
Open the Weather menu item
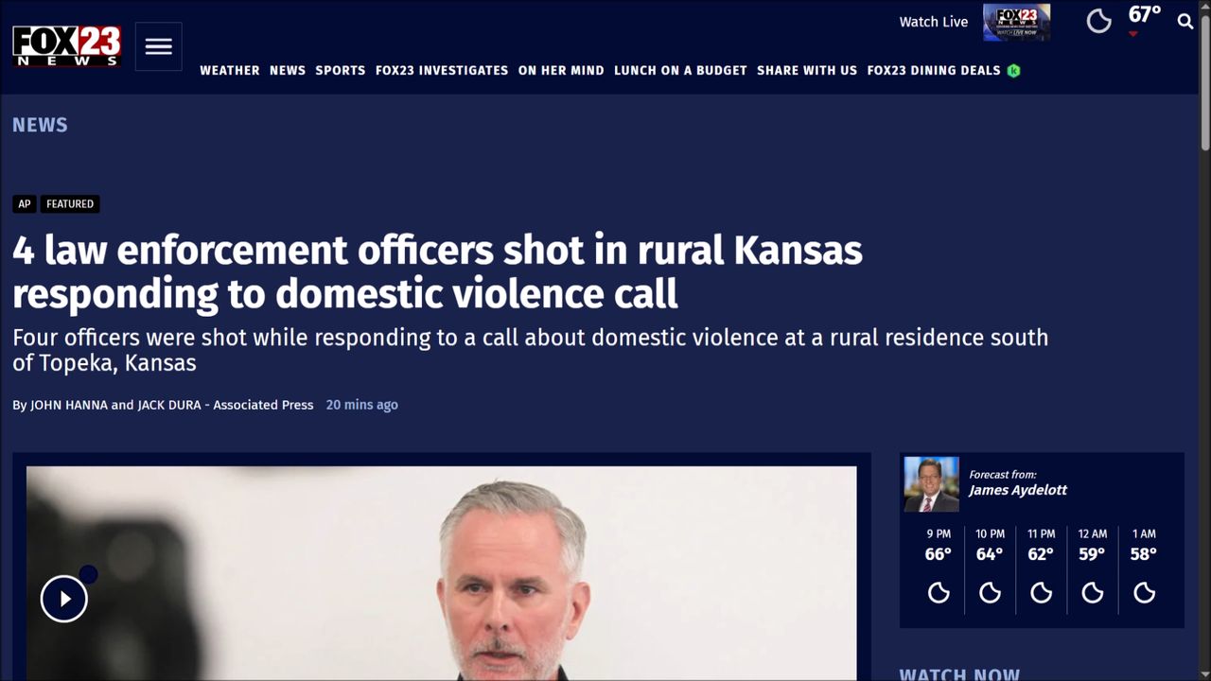(x=230, y=70)
